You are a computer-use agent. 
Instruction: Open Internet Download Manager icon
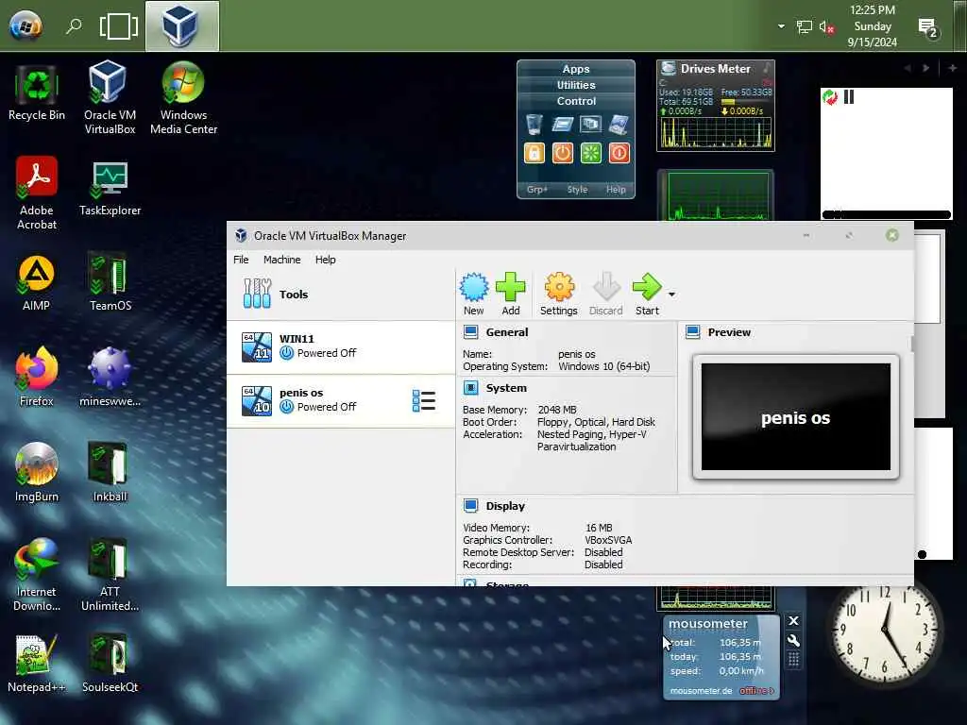[x=37, y=575]
